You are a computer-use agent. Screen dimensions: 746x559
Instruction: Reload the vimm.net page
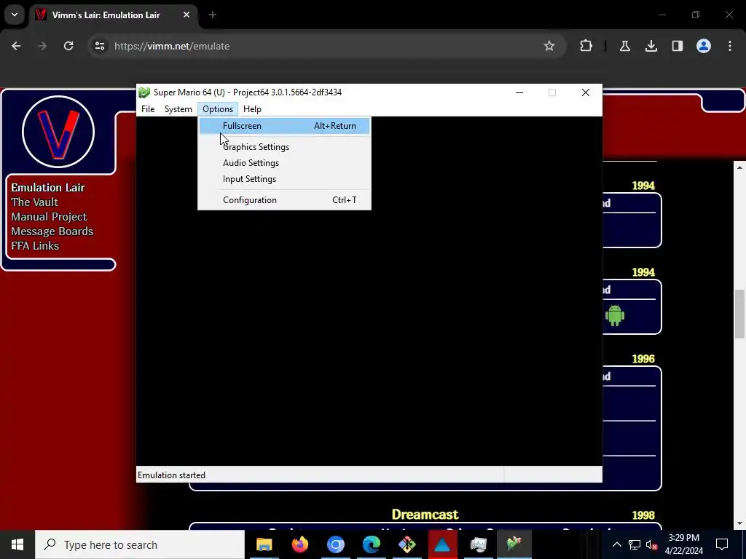coord(68,46)
